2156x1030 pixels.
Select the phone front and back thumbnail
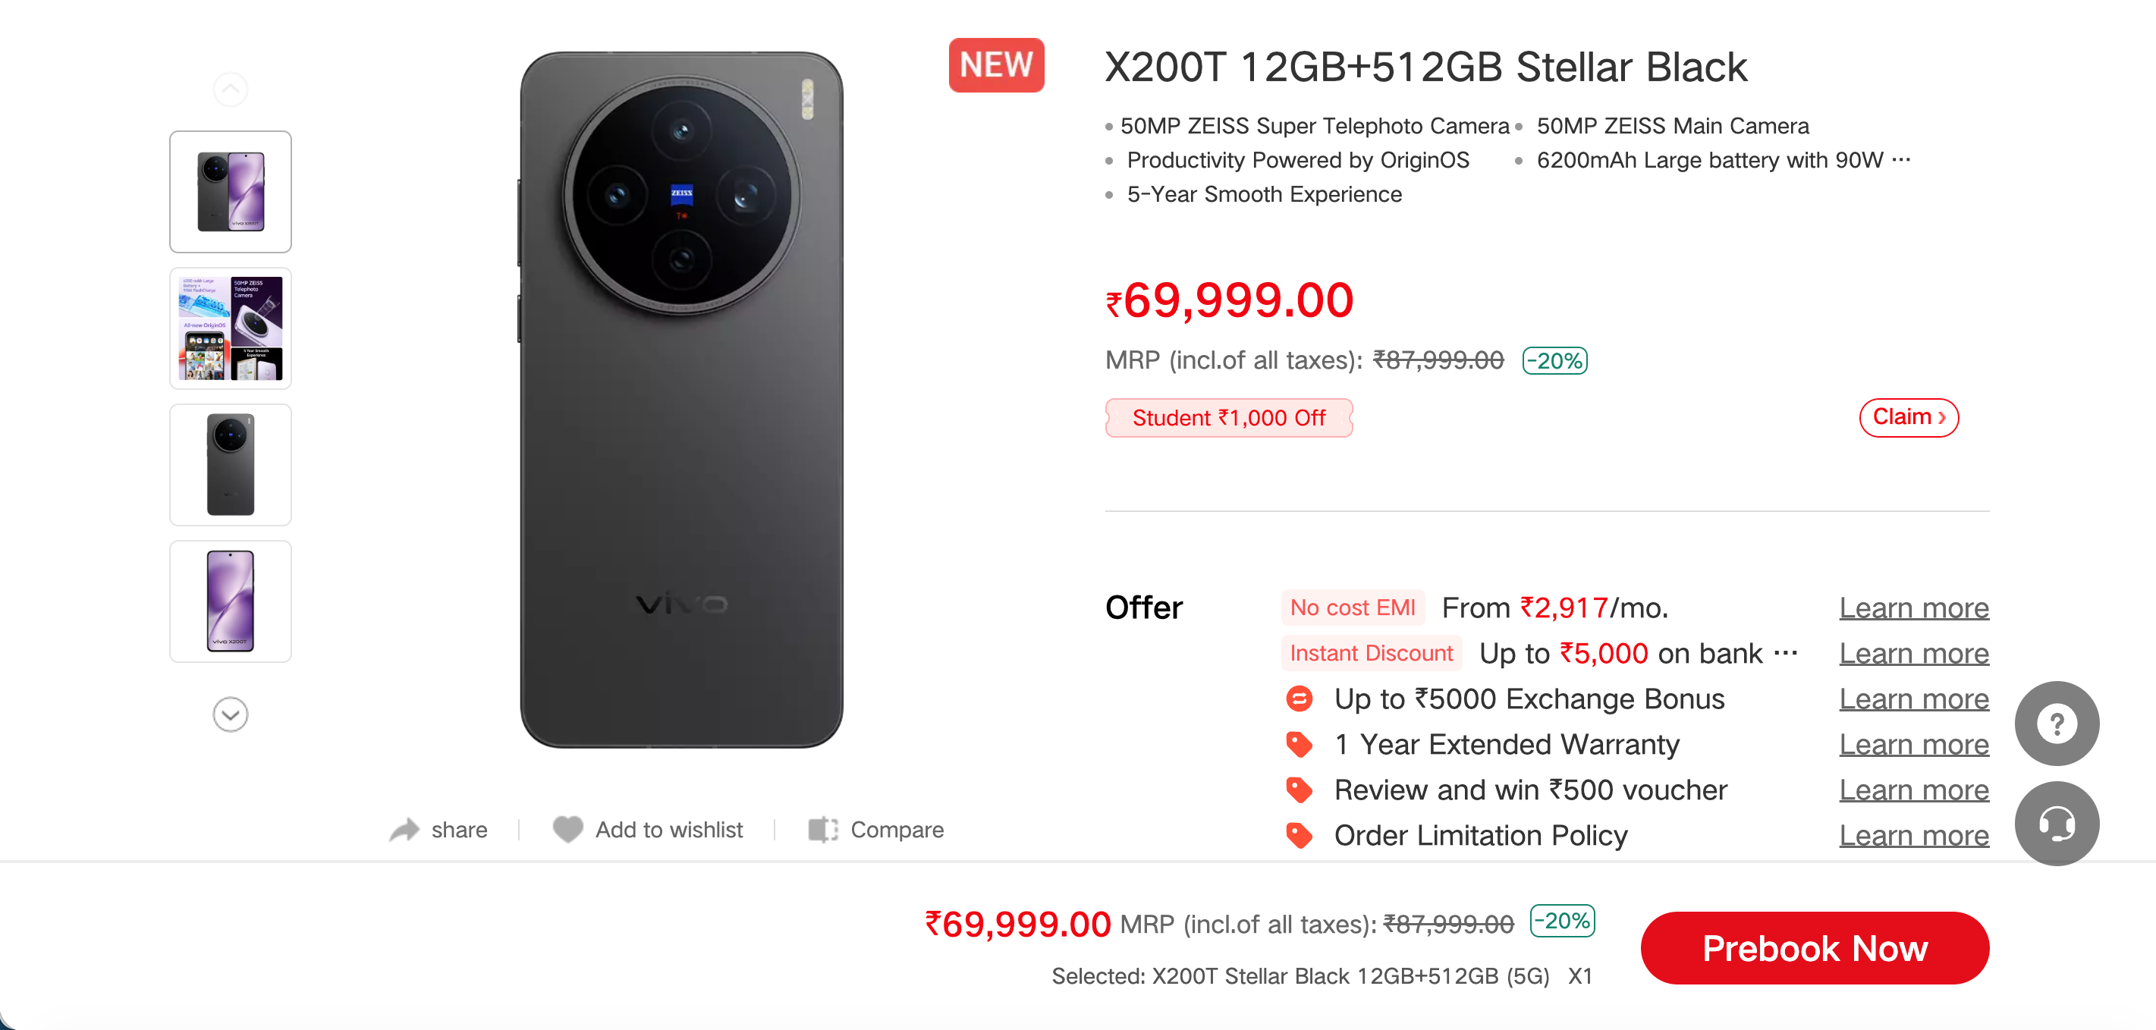pos(230,192)
